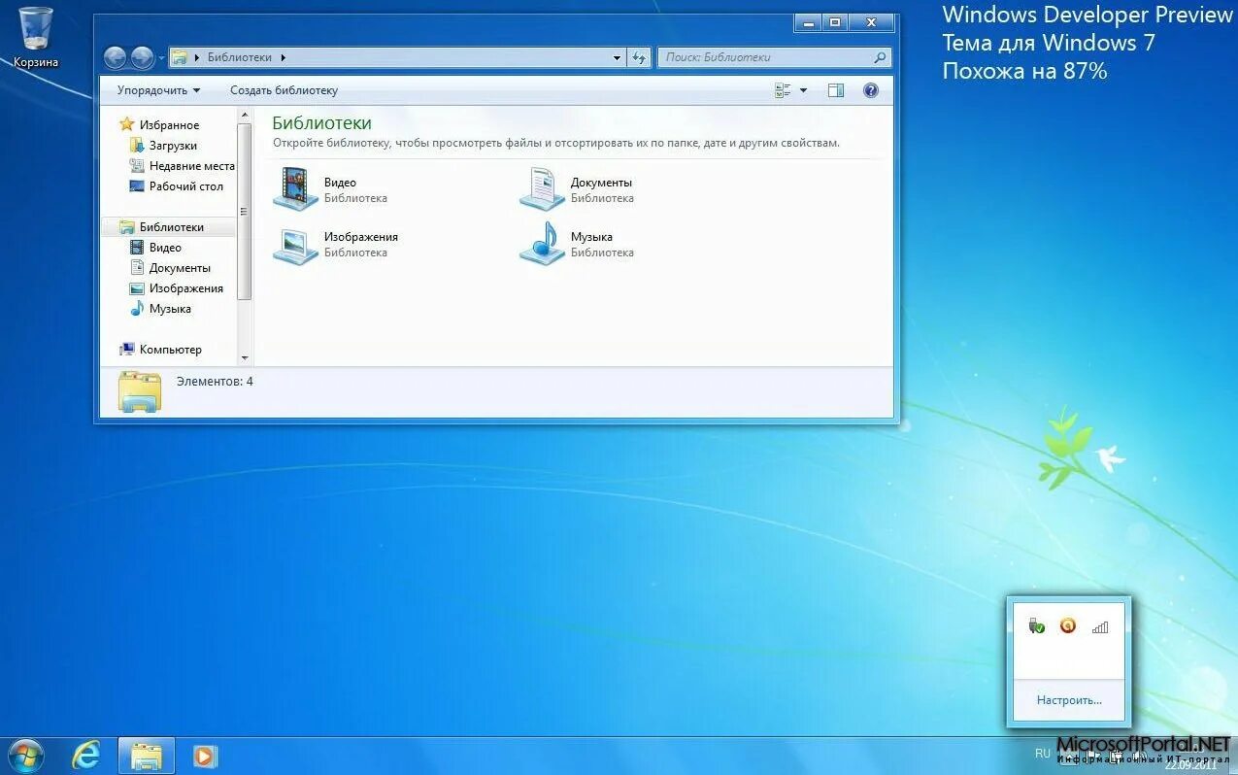1238x775 pixels.
Task: Select the Музыка library note icon
Action: (x=542, y=243)
